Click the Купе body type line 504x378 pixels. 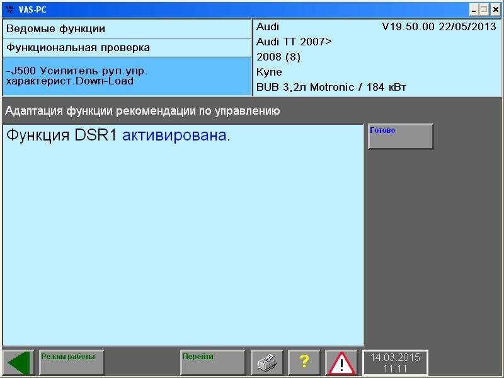269,72
